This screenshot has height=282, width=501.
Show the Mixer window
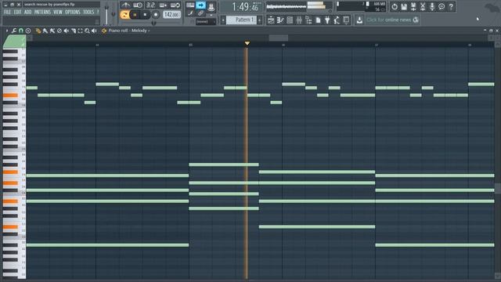click(299, 20)
